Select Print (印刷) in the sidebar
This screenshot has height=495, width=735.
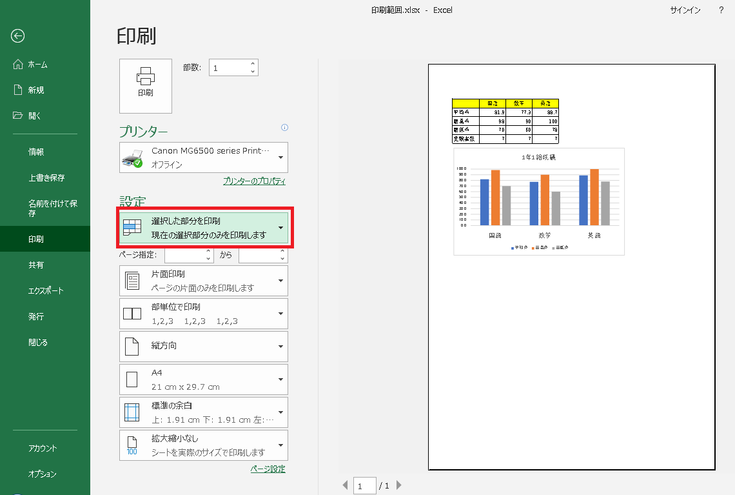click(x=45, y=239)
